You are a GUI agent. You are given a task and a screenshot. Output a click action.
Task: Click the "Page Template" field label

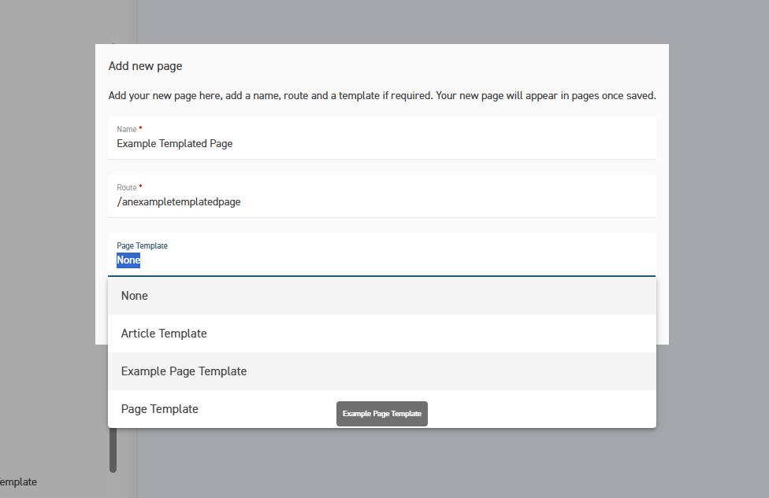[142, 245]
